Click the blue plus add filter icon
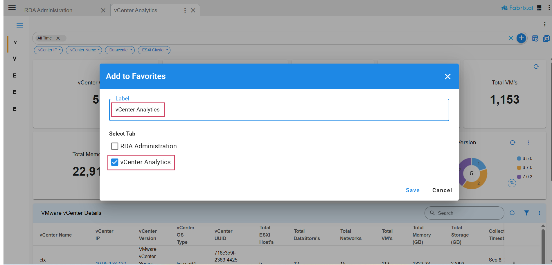Screen dimensions: 552x265 coord(521,38)
